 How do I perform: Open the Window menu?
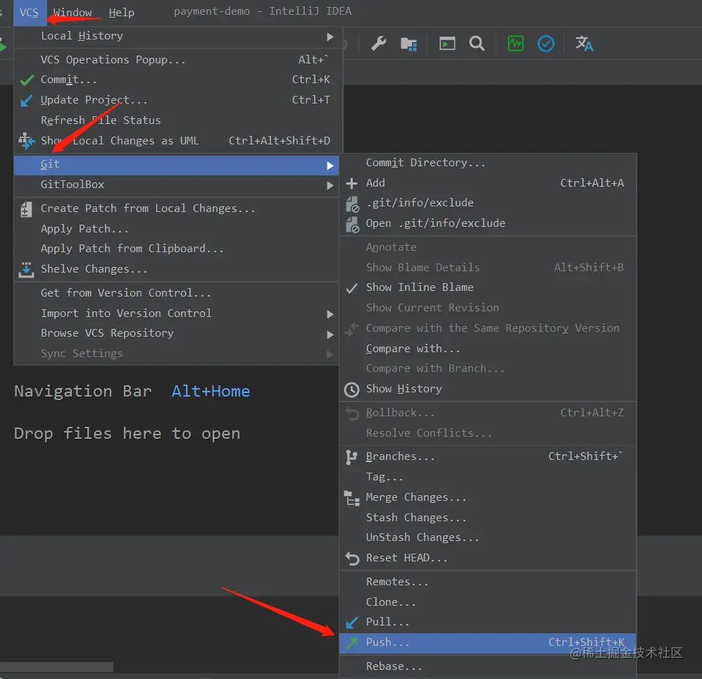(73, 13)
